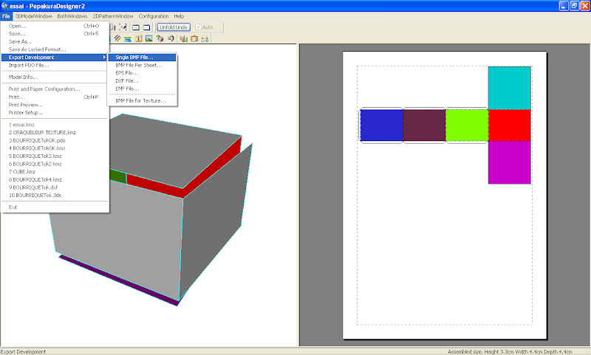
Task: Select EPS File from export submenu
Action: pos(126,72)
